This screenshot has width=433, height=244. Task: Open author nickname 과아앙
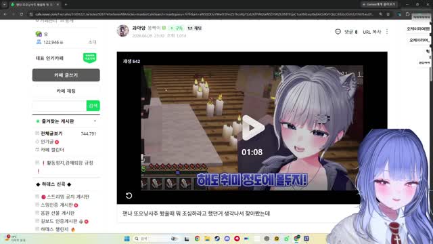139,28
